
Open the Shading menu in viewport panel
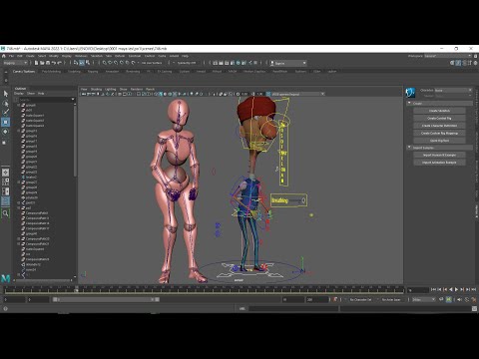click(x=96, y=89)
